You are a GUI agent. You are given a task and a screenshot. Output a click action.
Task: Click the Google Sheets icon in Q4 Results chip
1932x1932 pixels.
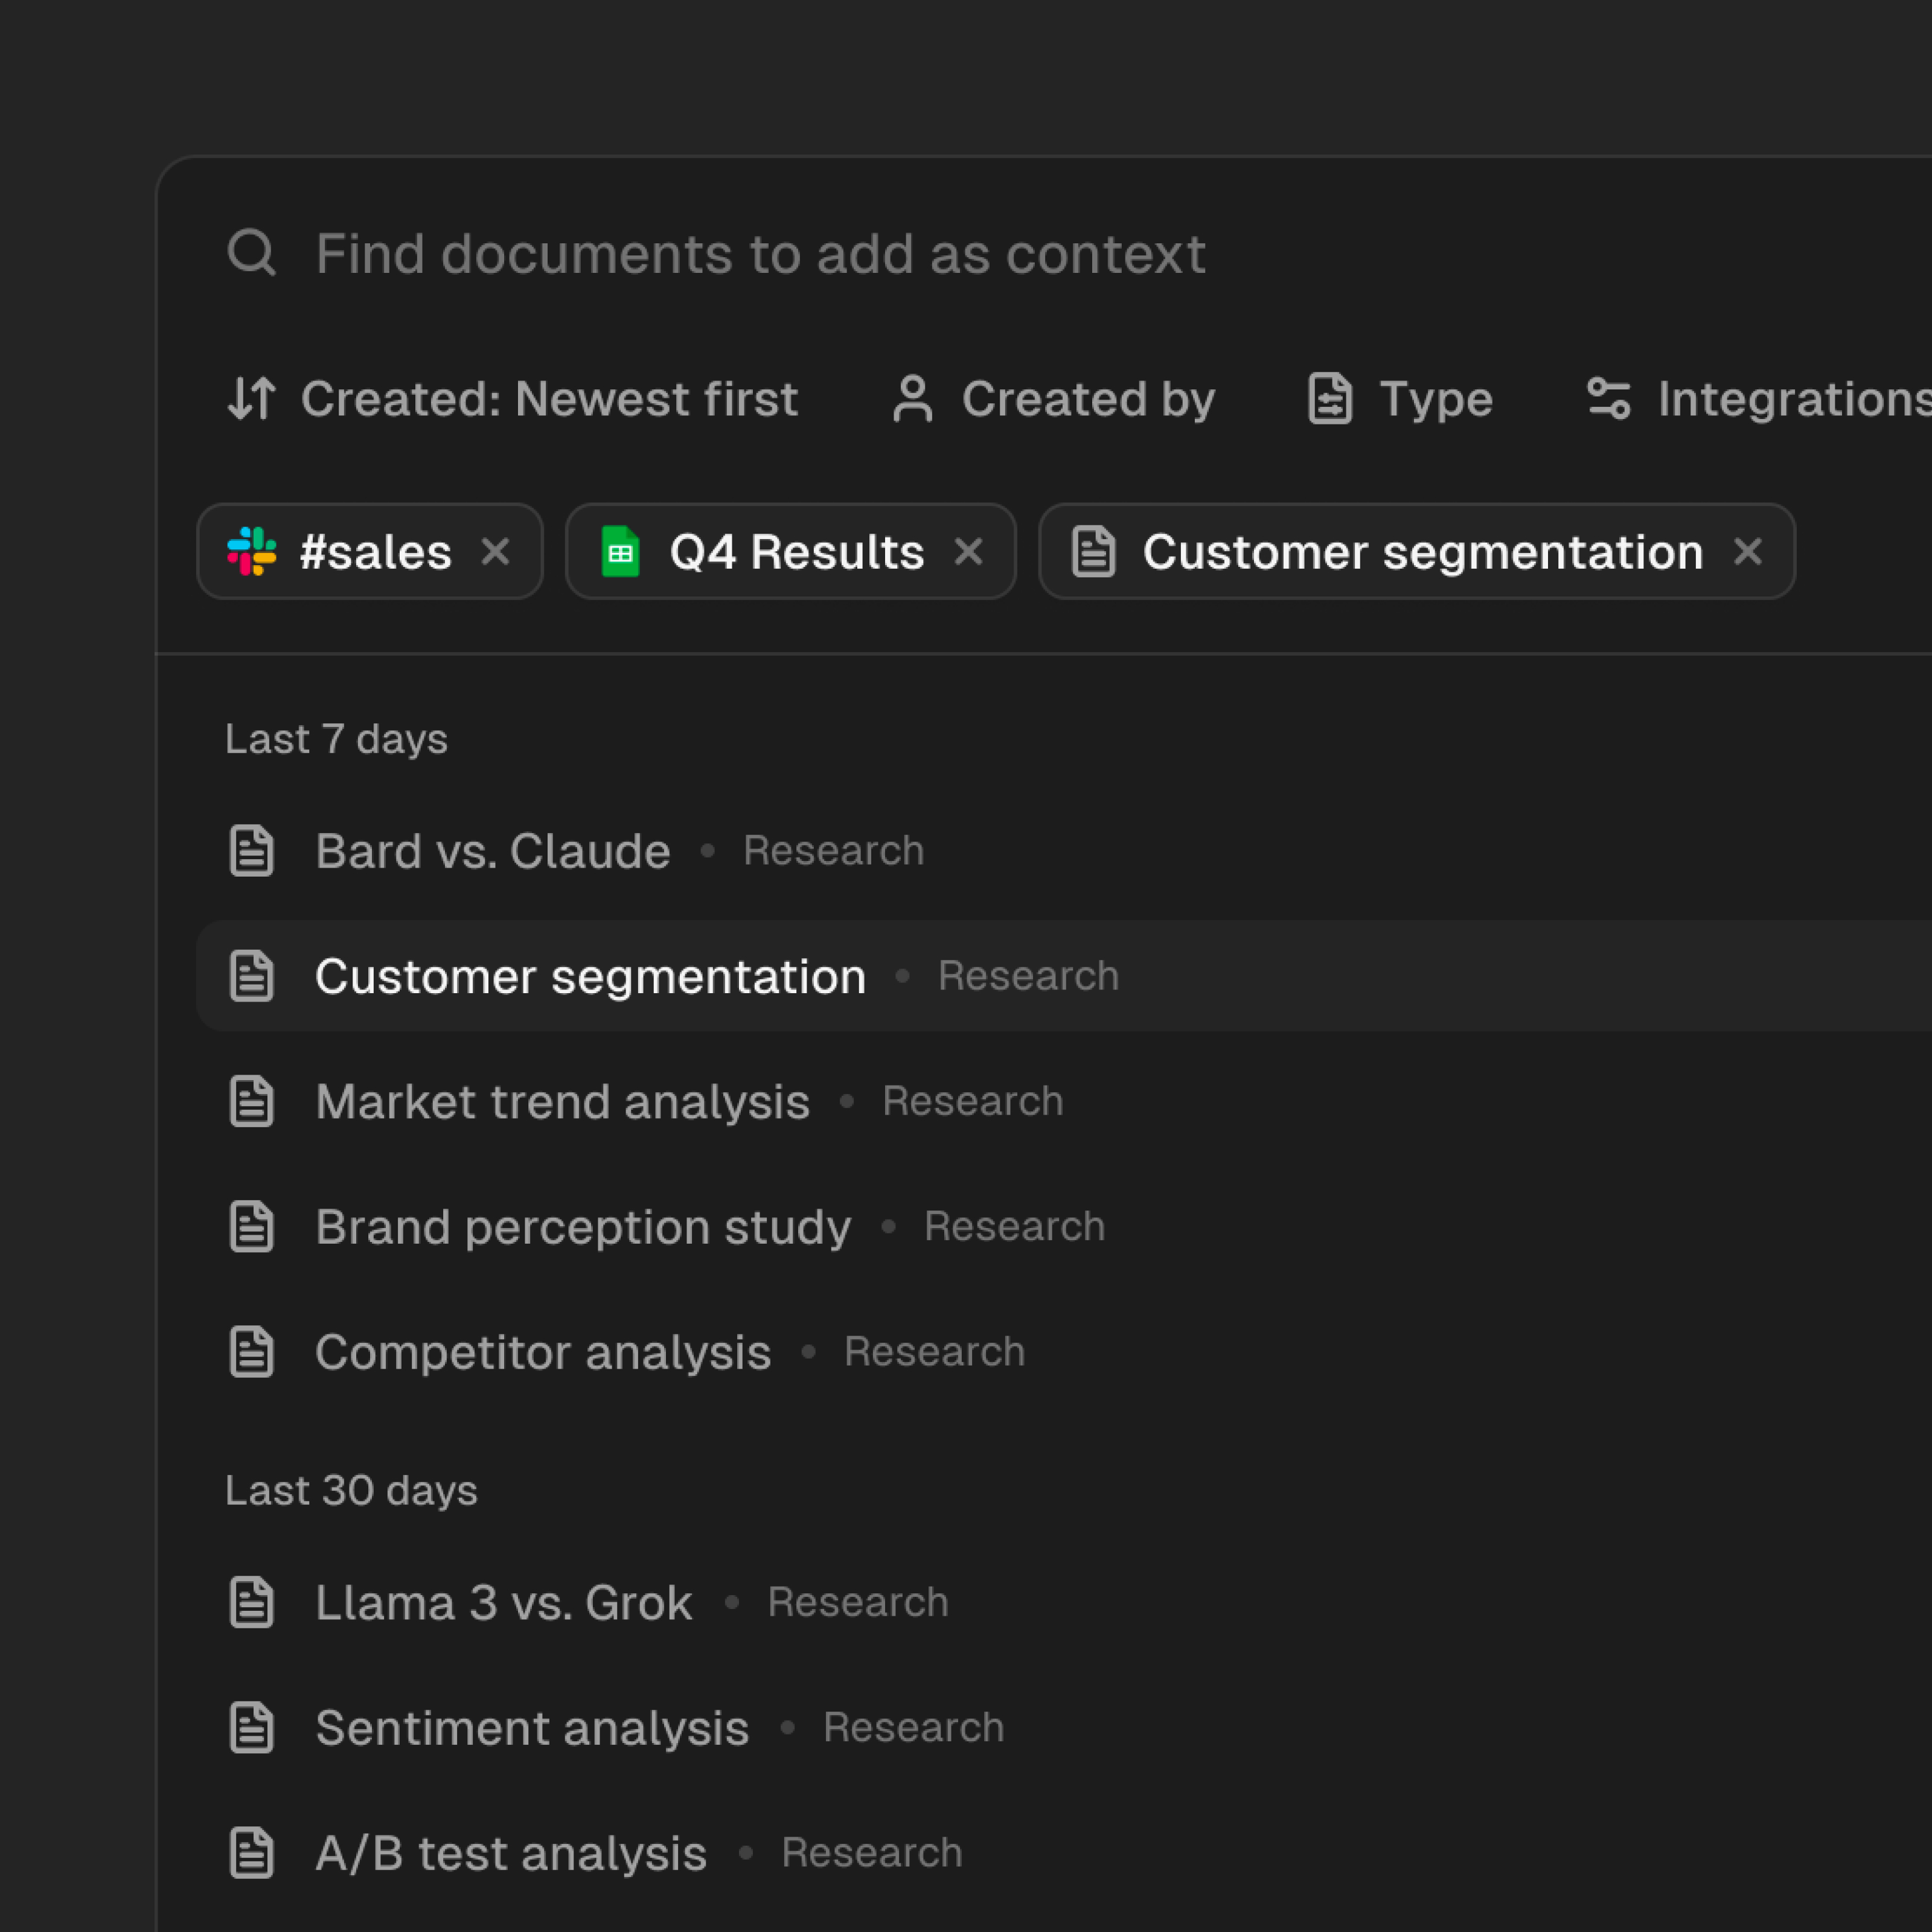pyautogui.click(x=620, y=552)
